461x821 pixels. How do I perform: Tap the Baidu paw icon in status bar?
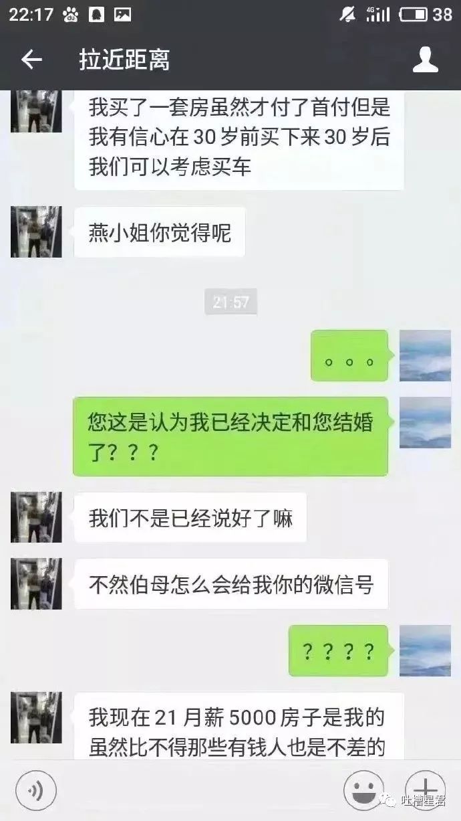click(70, 14)
